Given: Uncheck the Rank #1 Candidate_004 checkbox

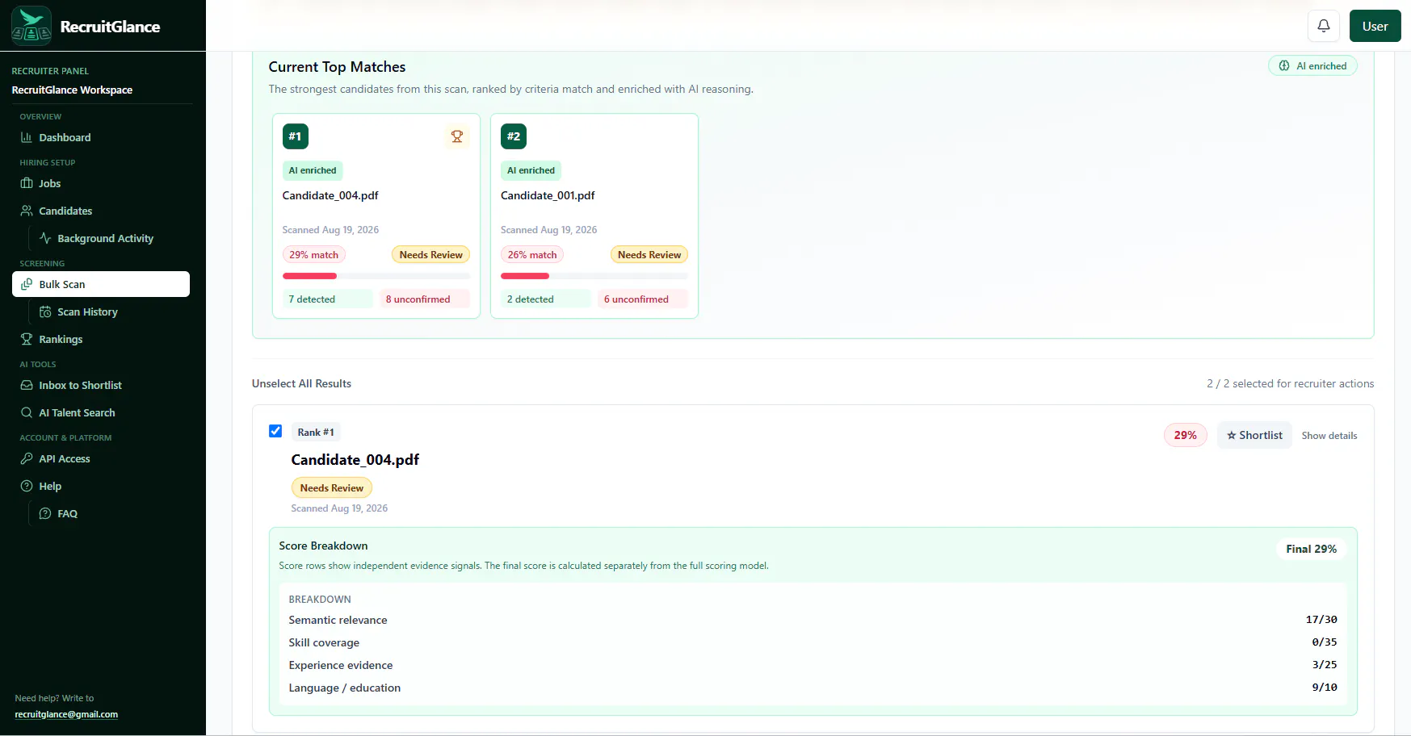Looking at the screenshot, I should (x=275, y=431).
